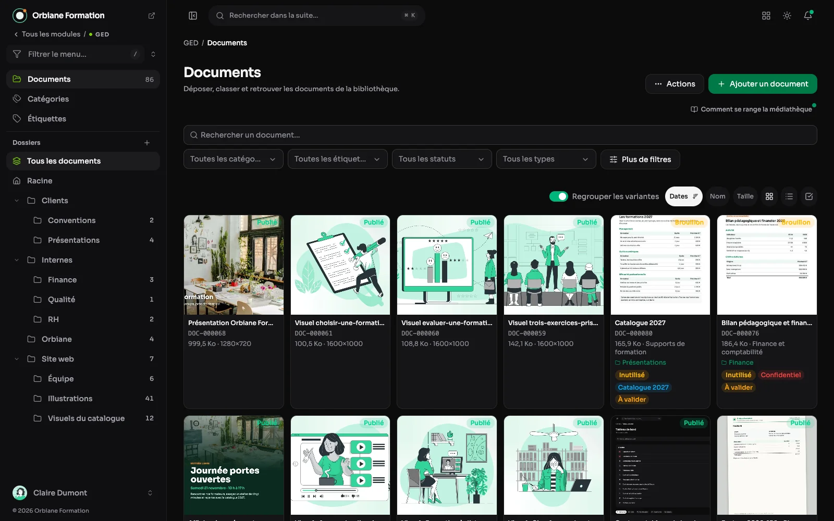The height and width of the screenshot is (521, 834).
Task: Expand Claire Dumont user menu
Action: 150,493
